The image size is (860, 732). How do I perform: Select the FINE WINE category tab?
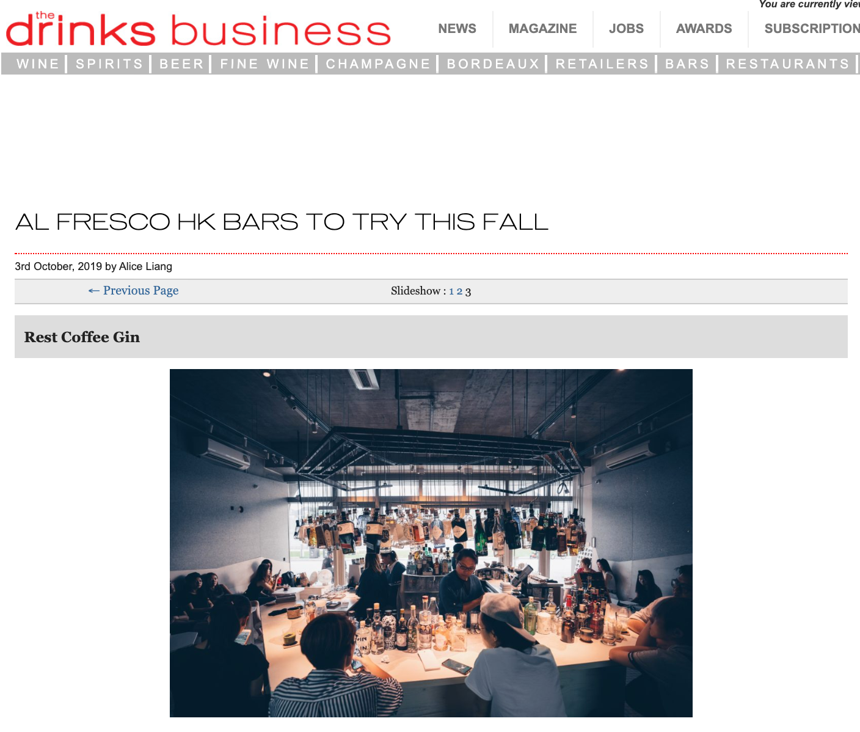click(264, 64)
